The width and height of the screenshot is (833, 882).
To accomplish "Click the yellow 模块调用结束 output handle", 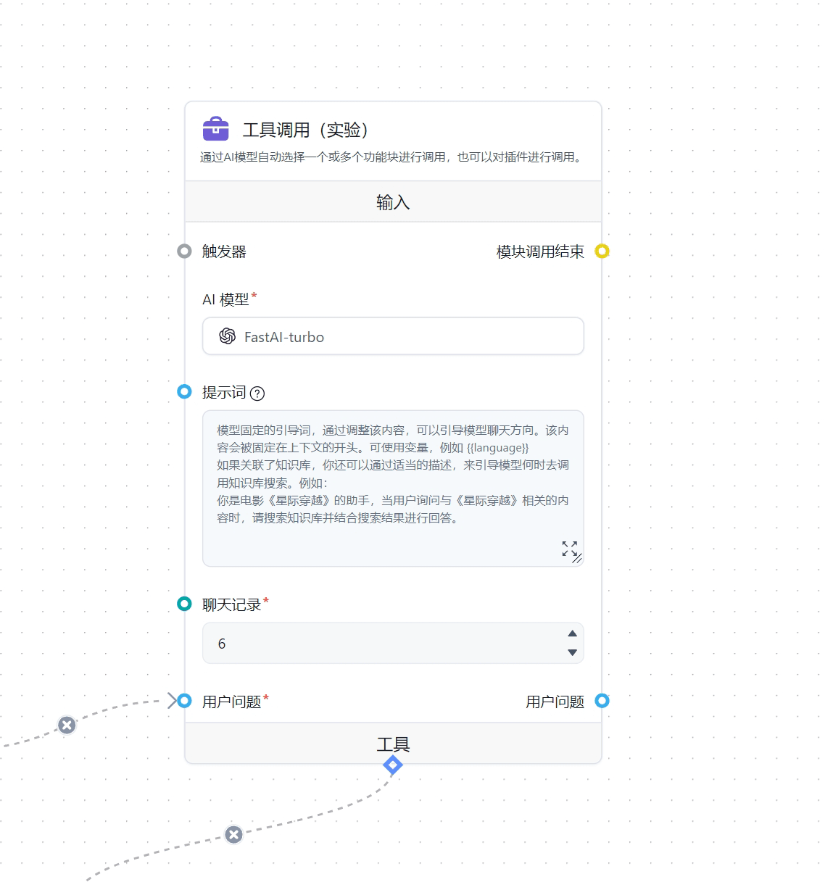I will (602, 251).
